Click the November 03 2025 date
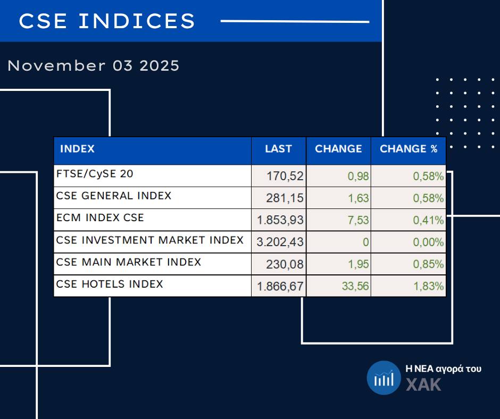The height and width of the screenshot is (419, 500). coord(94,66)
